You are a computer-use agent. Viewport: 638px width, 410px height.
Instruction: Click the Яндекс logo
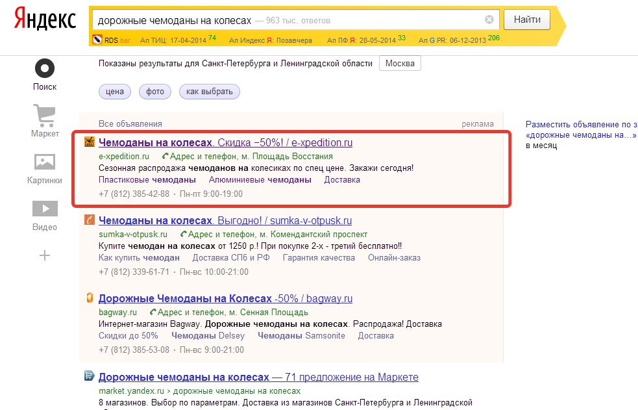tap(45, 20)
